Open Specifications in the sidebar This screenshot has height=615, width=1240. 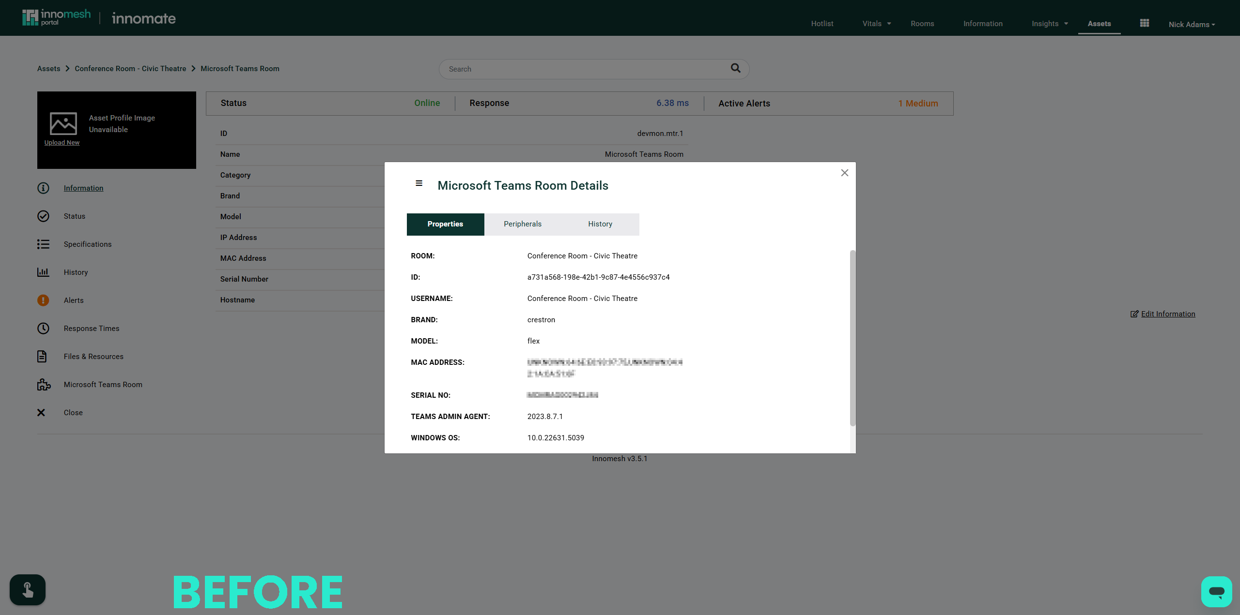tap(88, 244)
